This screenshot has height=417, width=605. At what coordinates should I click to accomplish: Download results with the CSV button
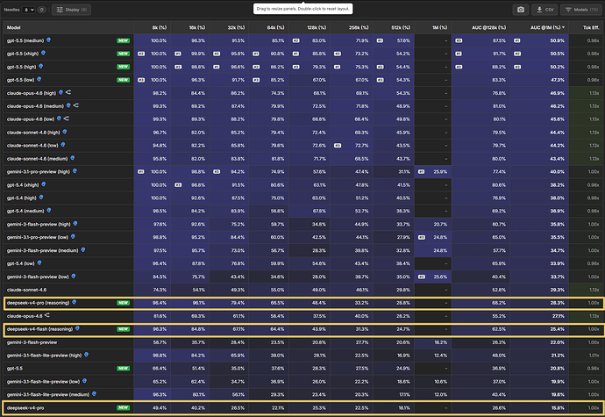[x=544, y=10]
